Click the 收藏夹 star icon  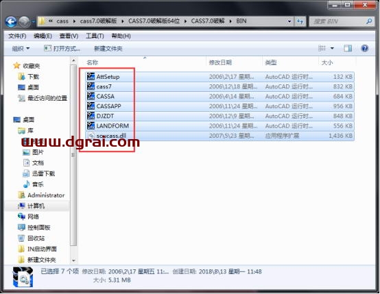click(x=16, y=66)
